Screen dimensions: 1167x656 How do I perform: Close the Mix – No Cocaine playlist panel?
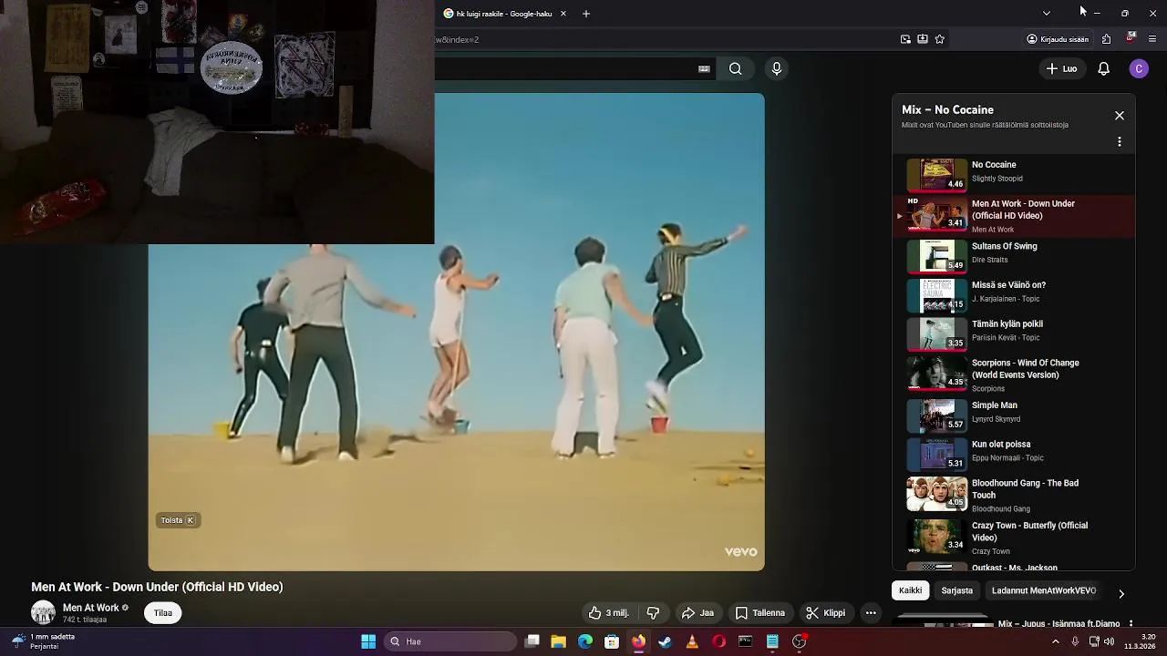tap(1120, 116)
